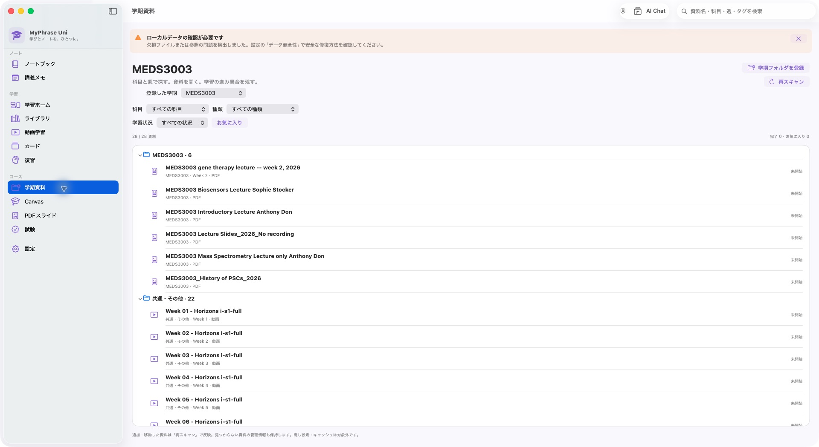Viewport: 819px width, 447px height.
Task: Open MEDS3003 Lecture Slides_2026_No recording
Action: (470, 238)
